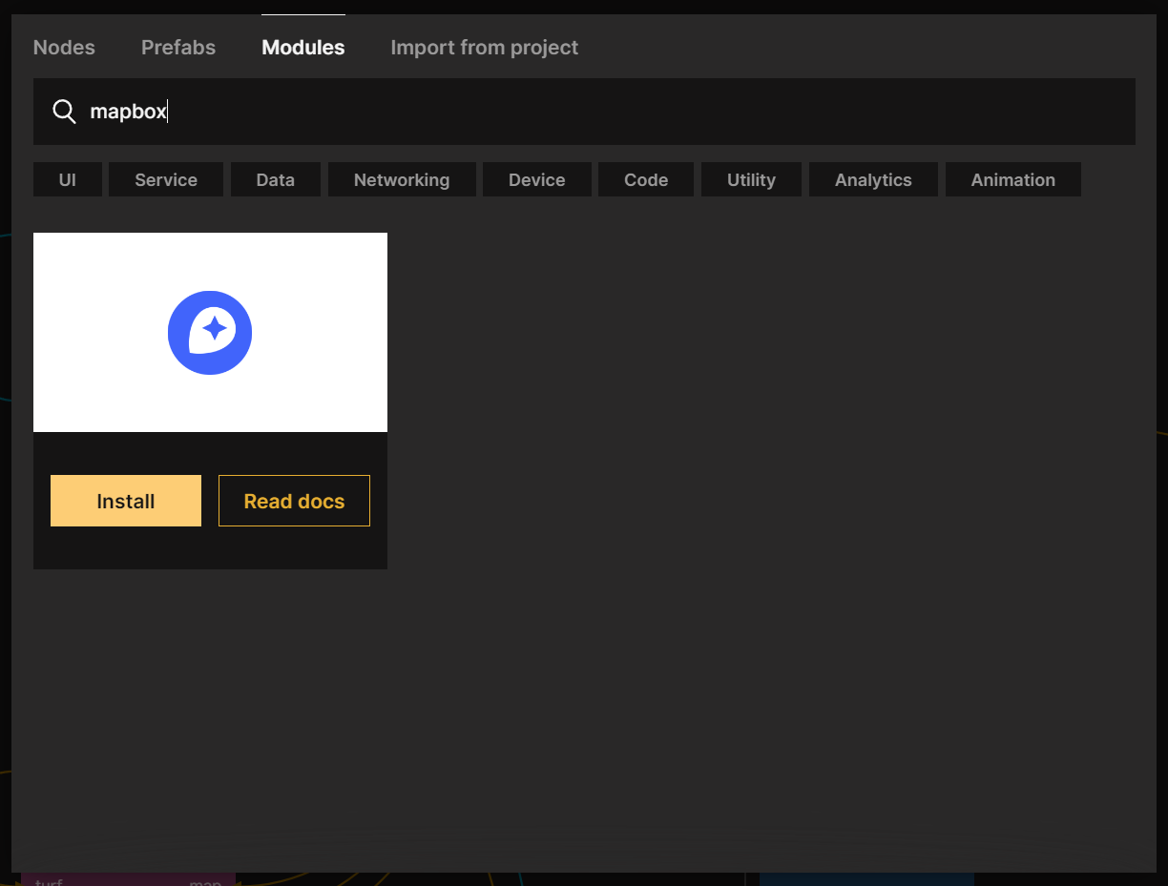The height and width of the screenshot is (886, 1168).
Task: Open the Prefabs tab
Action: point(178,48)
